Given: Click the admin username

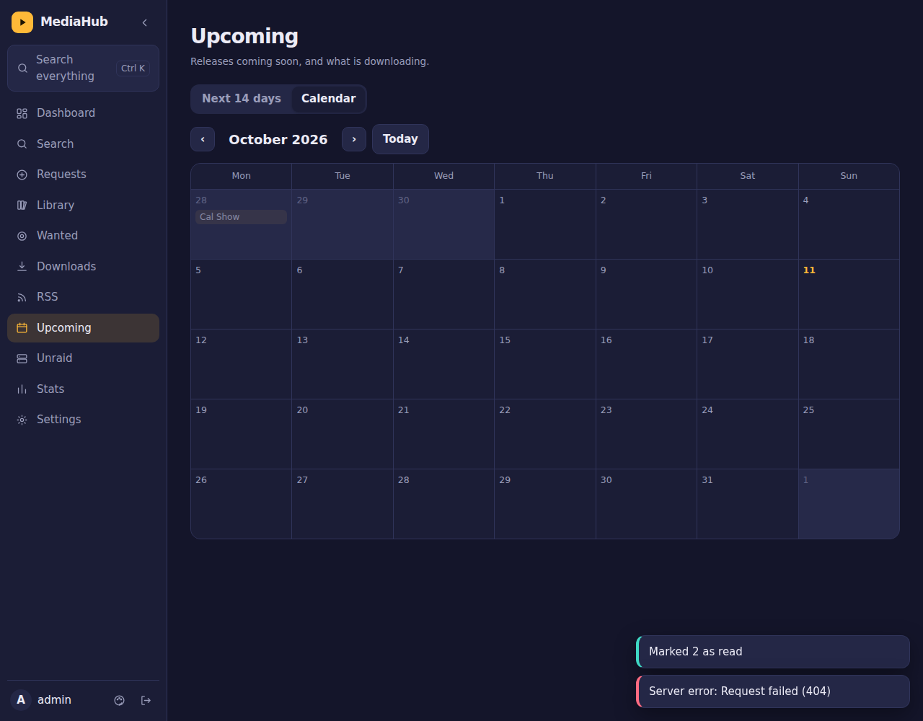Looking at the screenshot, I should (x=54, y=700).
